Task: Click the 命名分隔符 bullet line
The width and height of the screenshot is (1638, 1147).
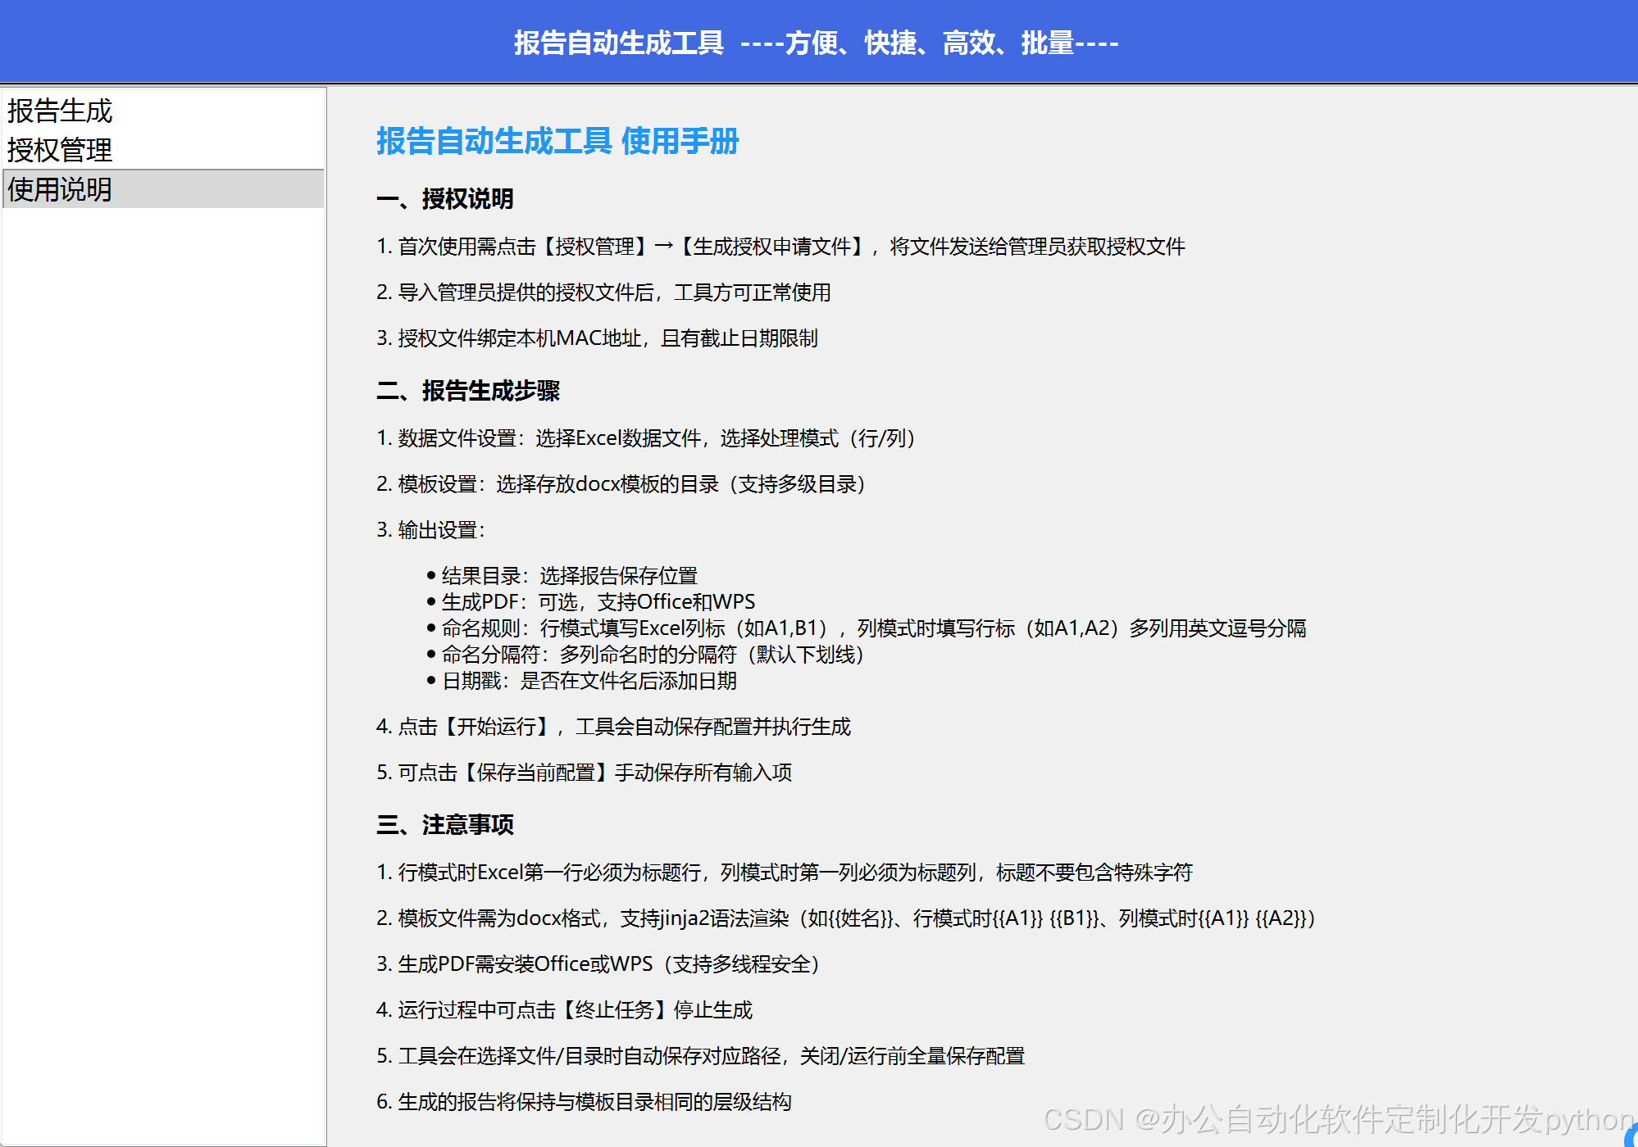Action: click(652, 655)
